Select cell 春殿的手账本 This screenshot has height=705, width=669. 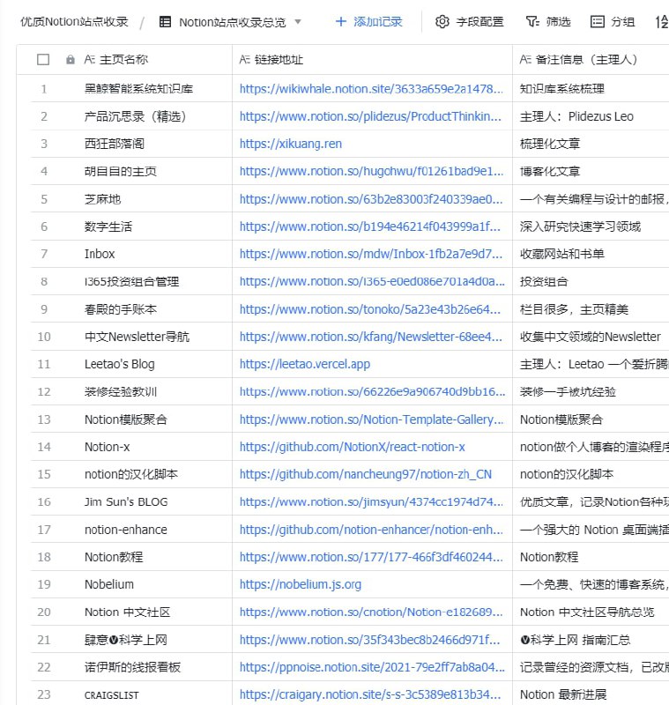tap(121, 309)
